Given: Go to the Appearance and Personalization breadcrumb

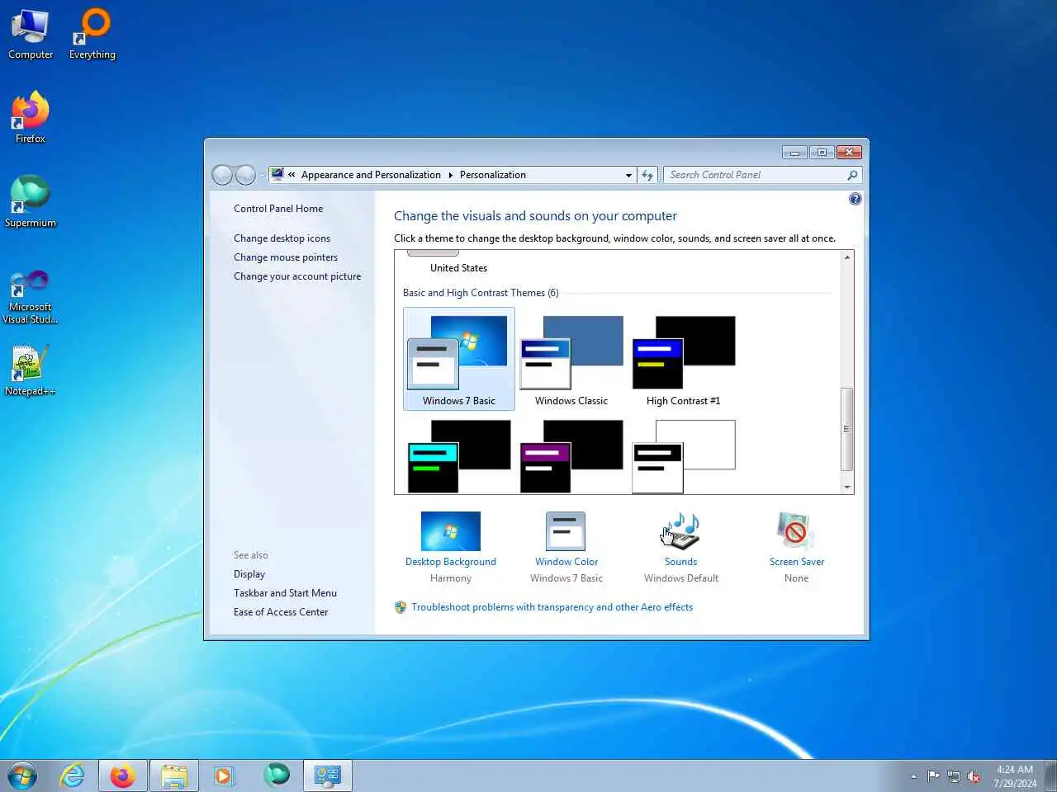Looking at the screenshot, I should click(371, 175).
